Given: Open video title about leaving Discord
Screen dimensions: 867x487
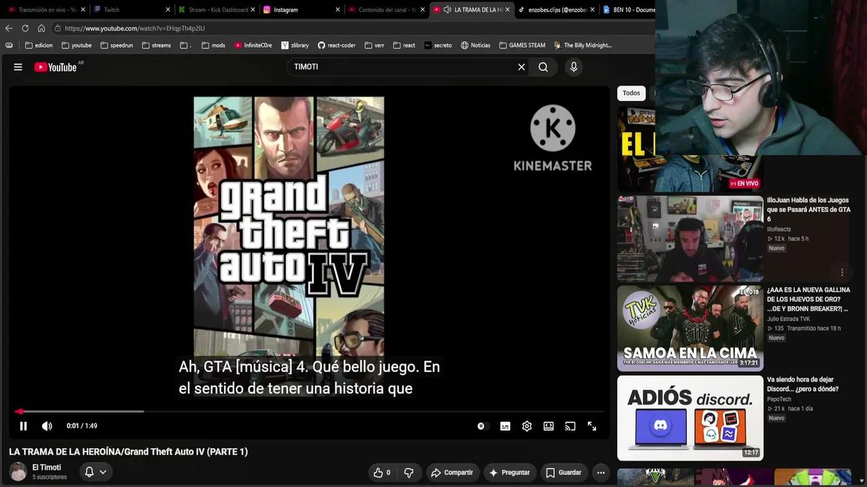Looking at the screenshot, I should click(803, 384).
